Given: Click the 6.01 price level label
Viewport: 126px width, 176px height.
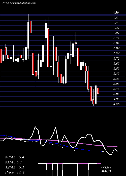Looking at the screenshot, I should tap(116, 43).
